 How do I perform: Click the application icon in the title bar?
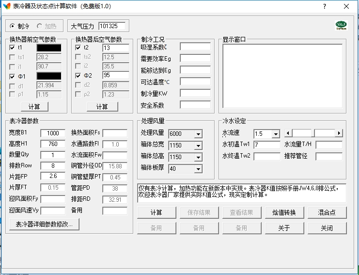(x=7, y=7)
